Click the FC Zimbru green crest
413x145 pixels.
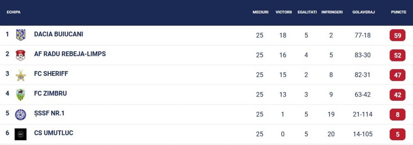[21, 94]
